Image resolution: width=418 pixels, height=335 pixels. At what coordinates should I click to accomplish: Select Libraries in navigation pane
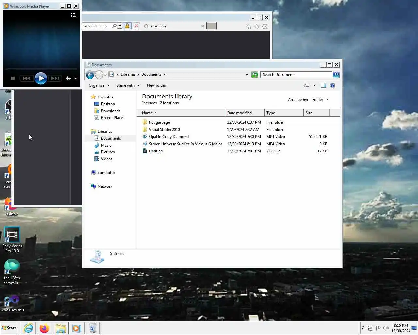tap(104, 132)
